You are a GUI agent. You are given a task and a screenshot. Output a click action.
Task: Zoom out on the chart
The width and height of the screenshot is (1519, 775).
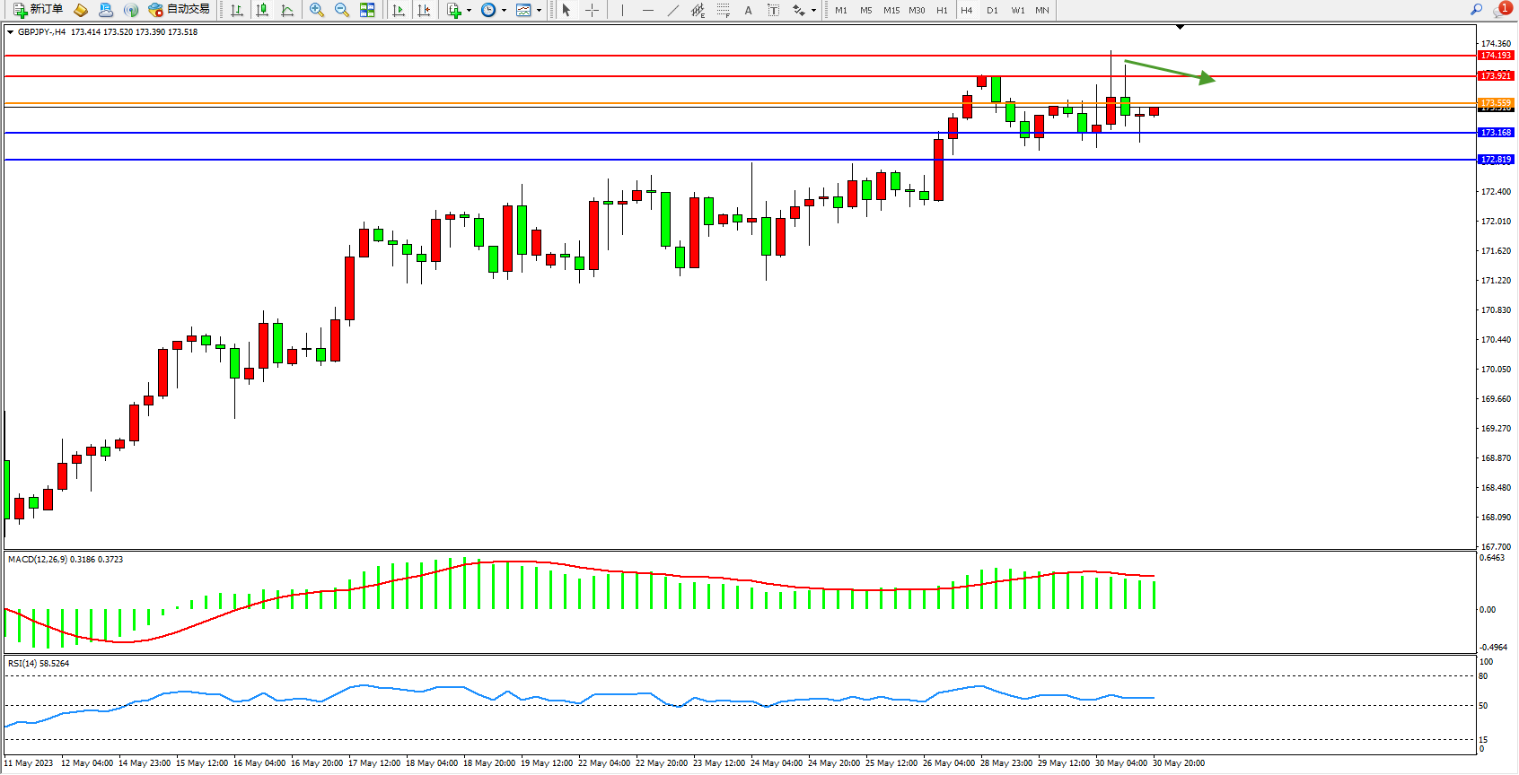(342, 10)
